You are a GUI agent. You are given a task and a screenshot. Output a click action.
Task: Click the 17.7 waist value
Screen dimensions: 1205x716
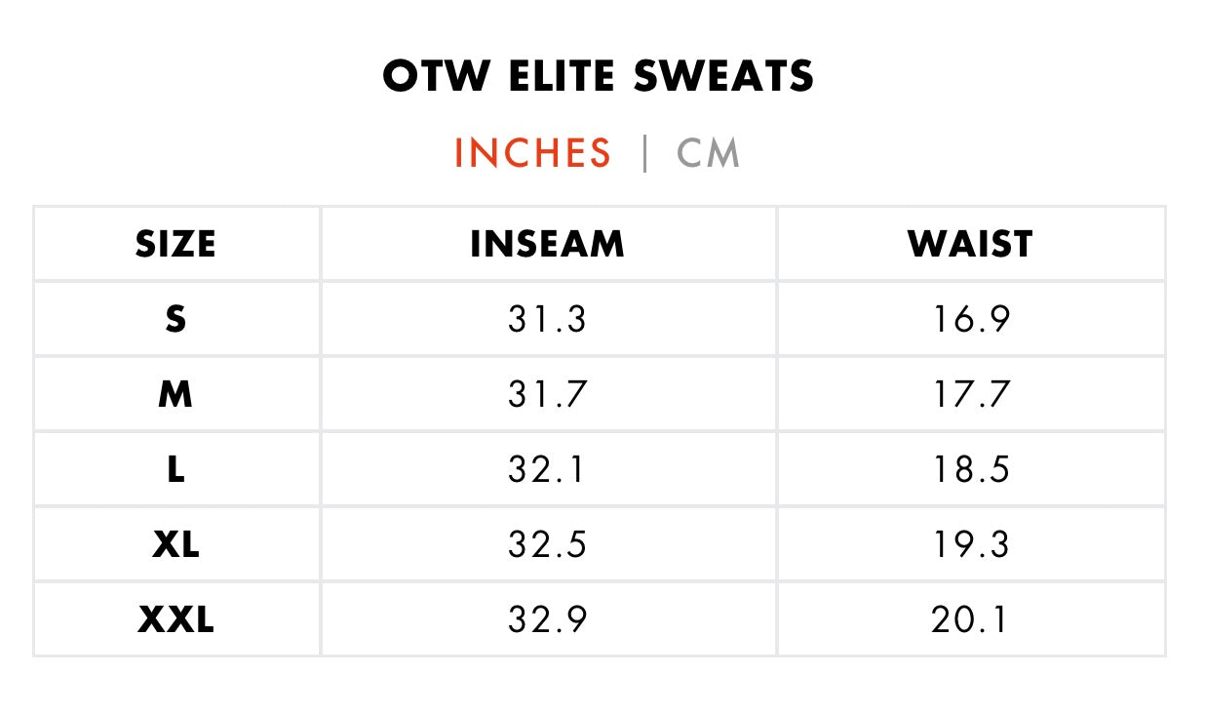click(x=970, y=394)
